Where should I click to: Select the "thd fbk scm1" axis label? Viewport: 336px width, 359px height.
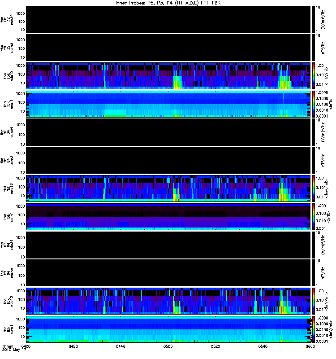9,217
